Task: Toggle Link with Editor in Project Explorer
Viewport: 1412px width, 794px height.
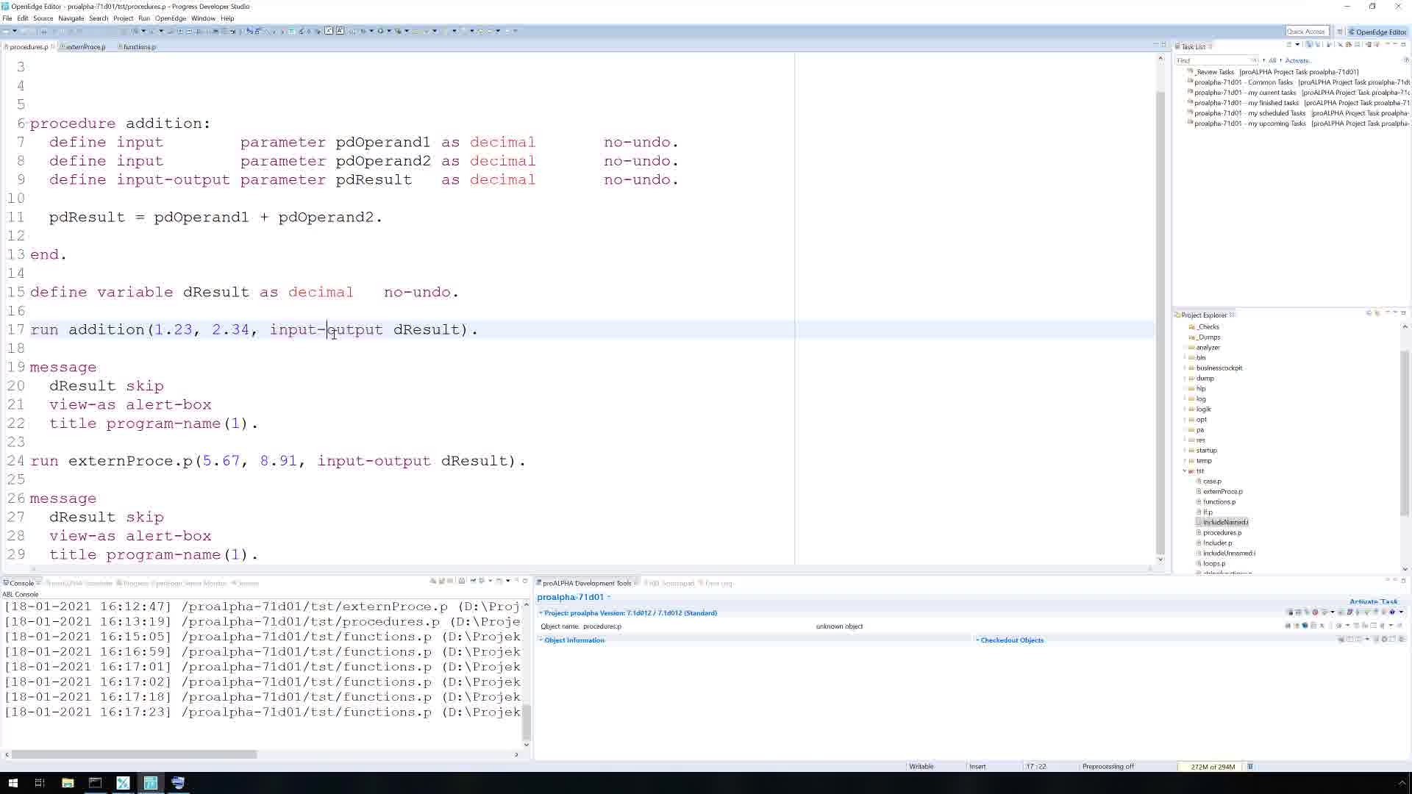Action: (1377, 313)
